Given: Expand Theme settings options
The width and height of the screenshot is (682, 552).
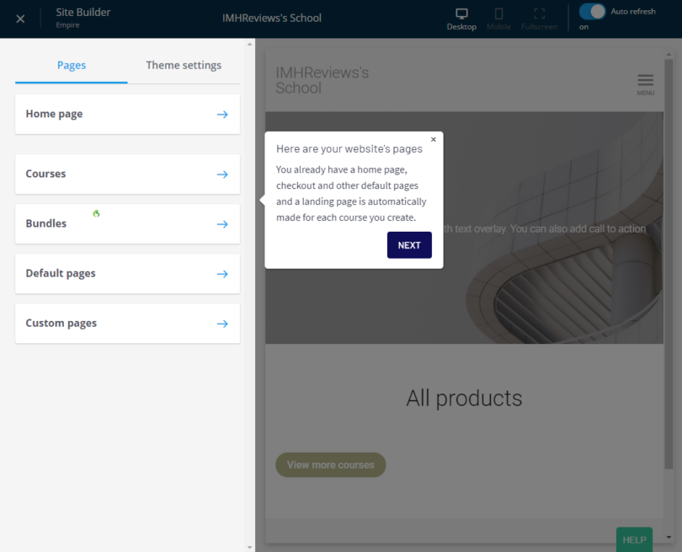Looking at the screenshot, I should pos(184,64).
